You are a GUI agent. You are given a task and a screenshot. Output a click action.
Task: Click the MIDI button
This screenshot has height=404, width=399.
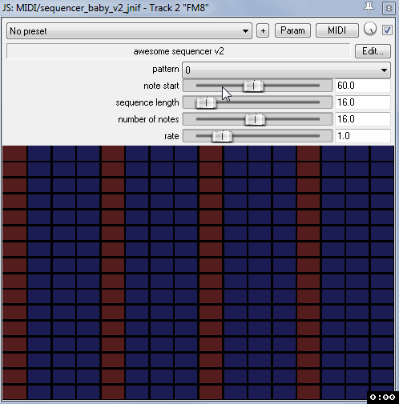(x=337, y=30)
